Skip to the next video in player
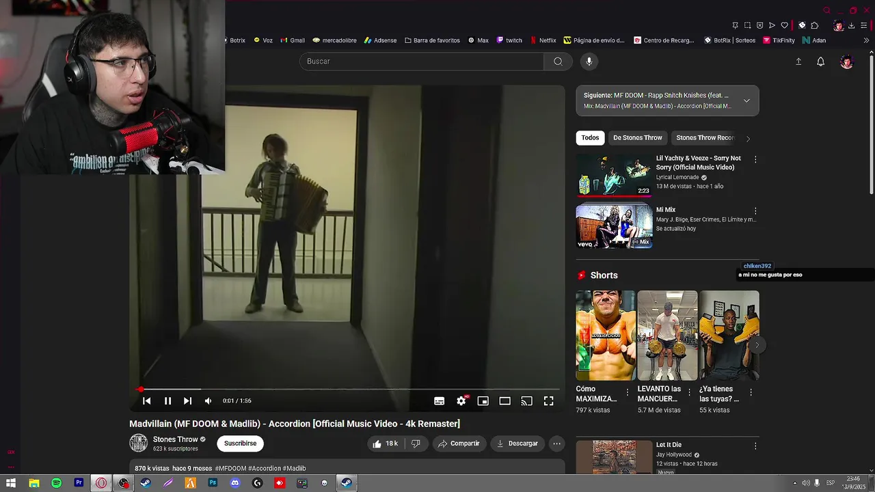This screenshot has height=492, width=875. [187, 401]
